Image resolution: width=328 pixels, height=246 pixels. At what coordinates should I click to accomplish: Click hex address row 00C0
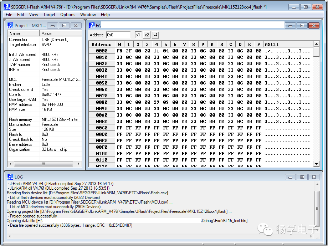click(102, 128)
